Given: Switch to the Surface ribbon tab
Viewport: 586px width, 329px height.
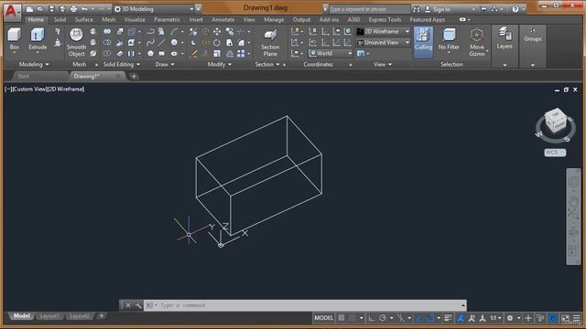Looking at the screenshot, I should coord(83,19).
